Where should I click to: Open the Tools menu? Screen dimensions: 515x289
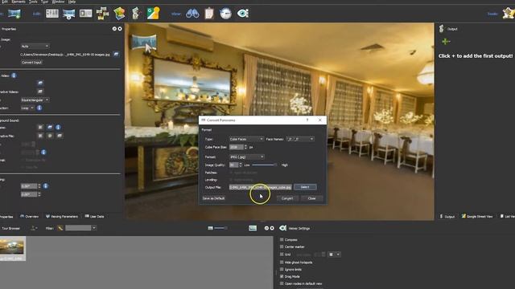tap(33, 2)
